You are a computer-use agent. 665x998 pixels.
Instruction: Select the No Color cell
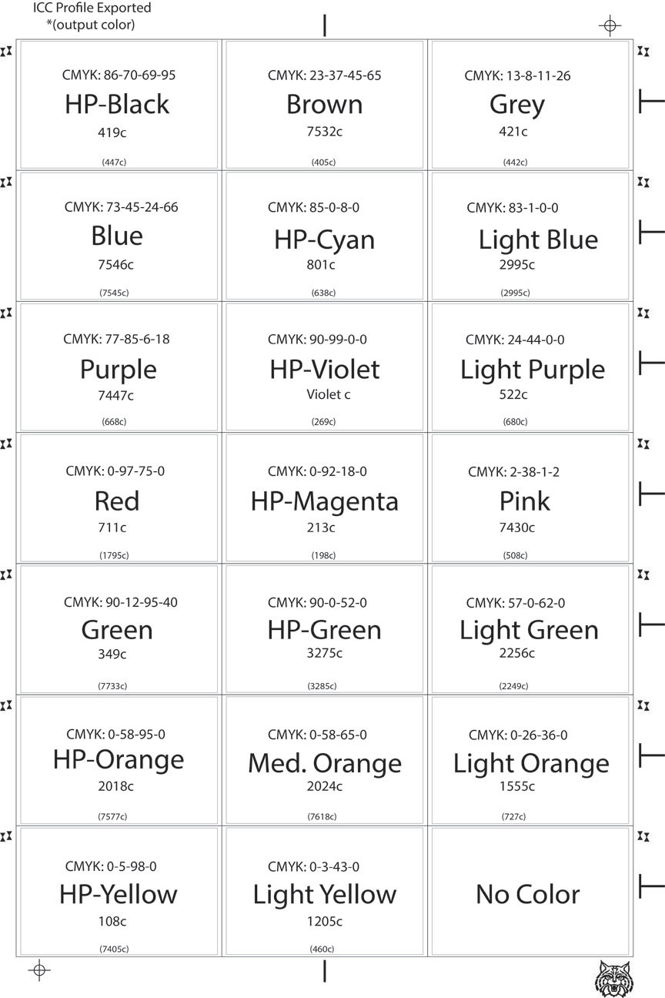[x=530, y=893]
